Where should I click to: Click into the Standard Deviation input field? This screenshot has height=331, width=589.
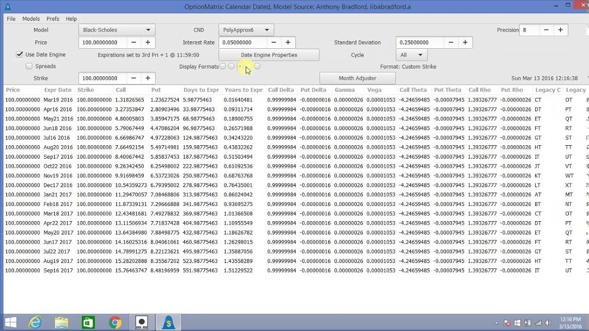pos(420,42)
